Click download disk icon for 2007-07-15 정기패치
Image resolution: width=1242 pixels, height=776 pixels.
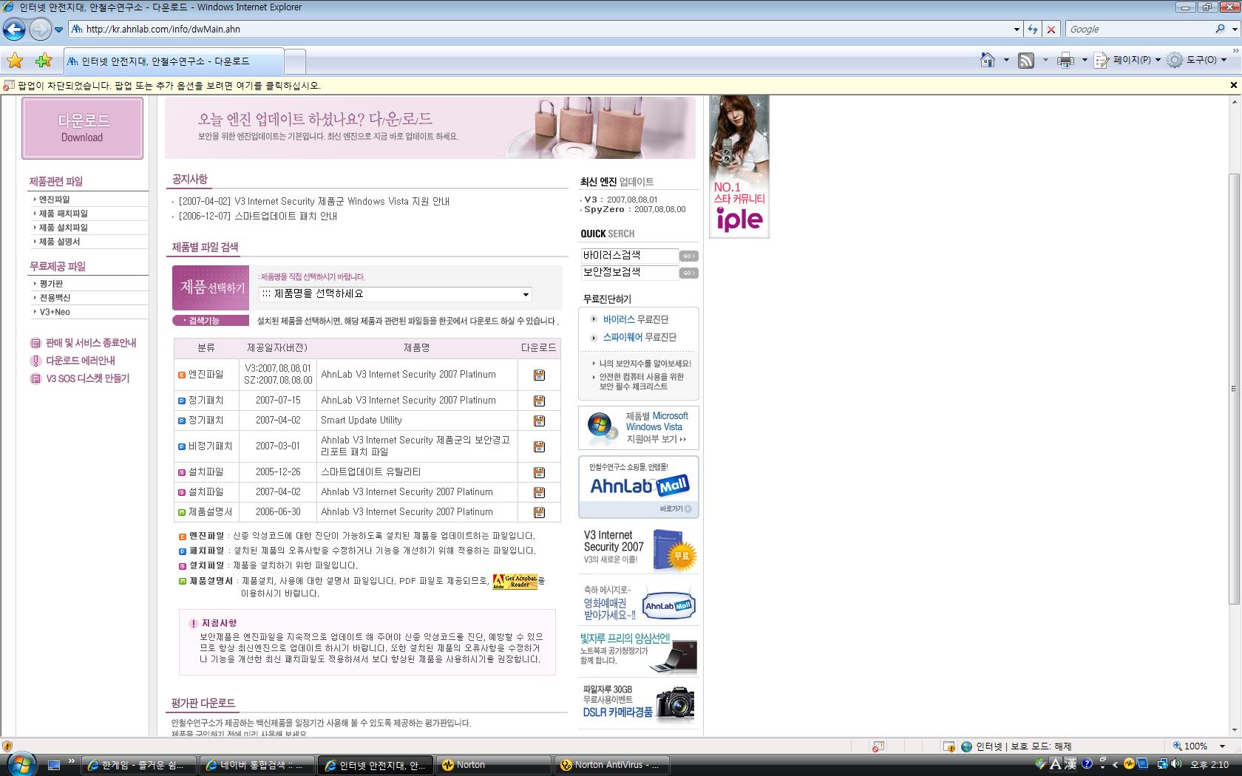(x=539, y=401)
